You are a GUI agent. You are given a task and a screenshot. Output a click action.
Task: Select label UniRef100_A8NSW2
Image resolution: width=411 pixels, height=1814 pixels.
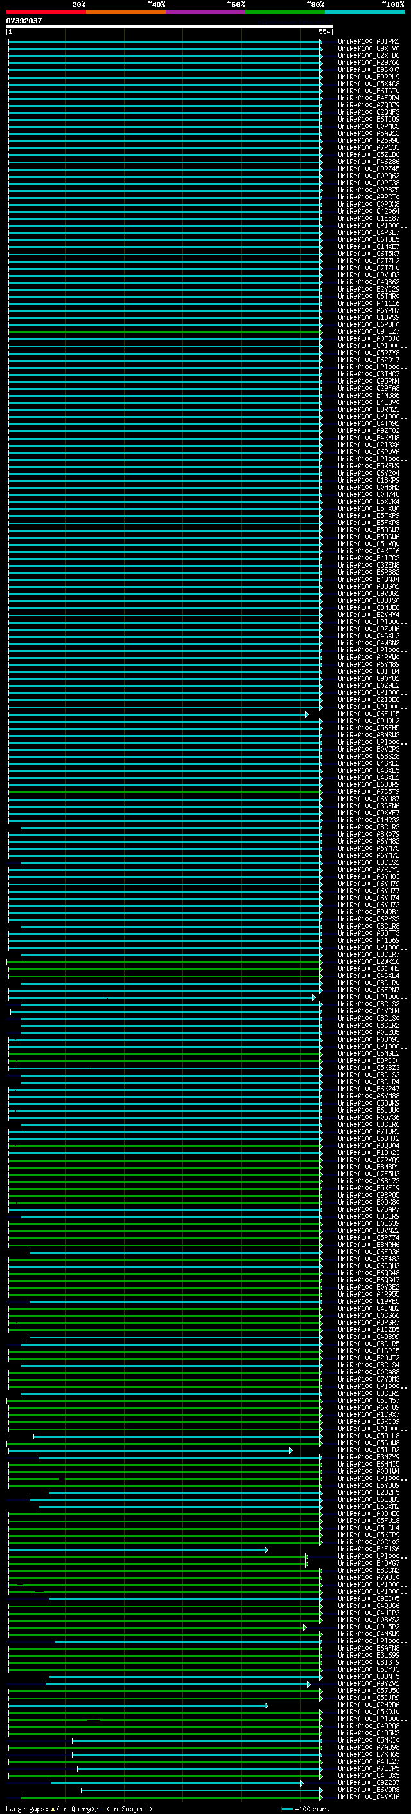[368, 735]
